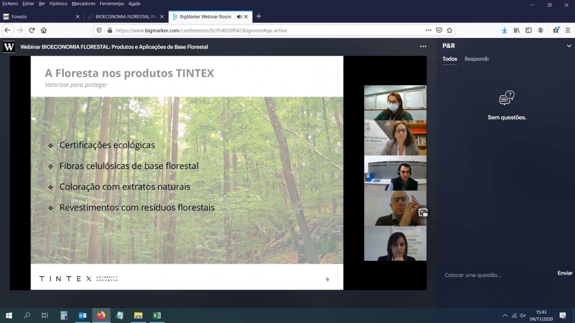This screenshot has width=575, height=323.
Task: Open Windows search magnifier
Action: coord(27,316)
